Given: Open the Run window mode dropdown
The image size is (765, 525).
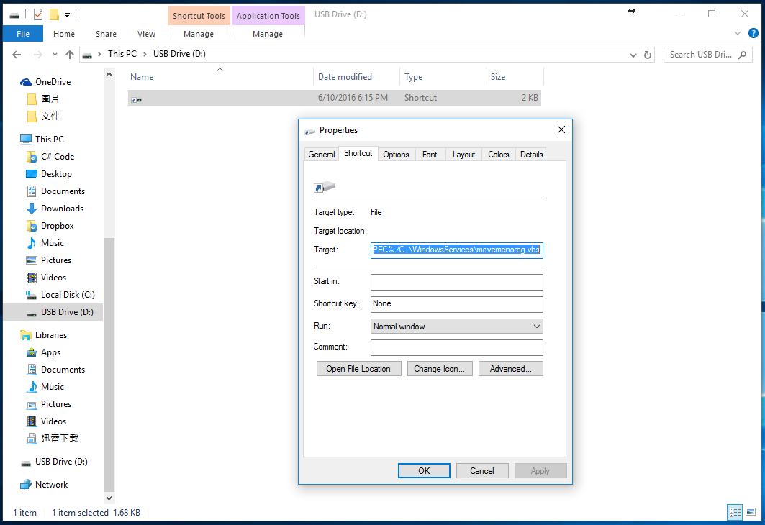Looking at the screenshot, I should click(x=457, y=326).
